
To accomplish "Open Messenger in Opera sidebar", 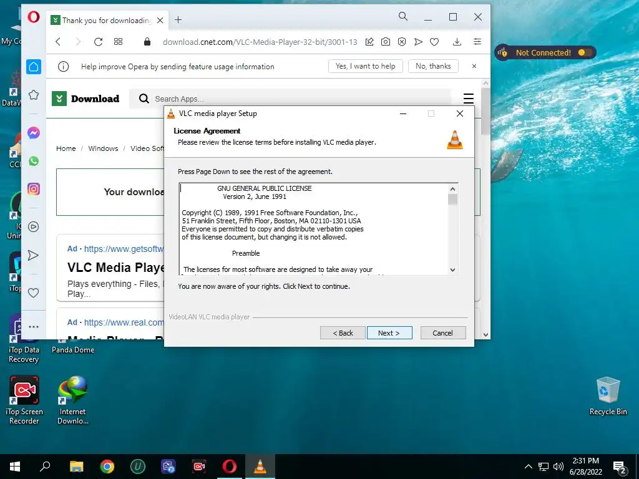I will tap(34, 133).
